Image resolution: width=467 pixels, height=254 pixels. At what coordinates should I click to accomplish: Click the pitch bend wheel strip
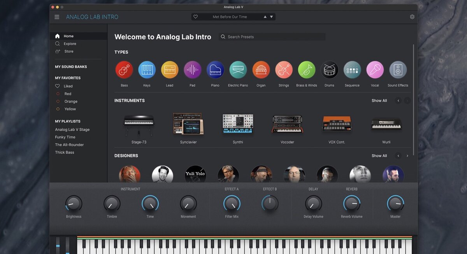pyautogui.click(x=58, y=245)
